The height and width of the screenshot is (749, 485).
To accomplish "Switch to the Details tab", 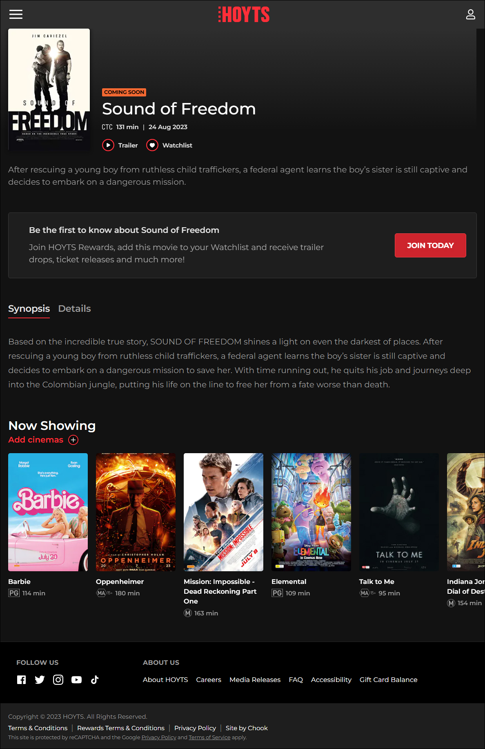I will 74,309.
